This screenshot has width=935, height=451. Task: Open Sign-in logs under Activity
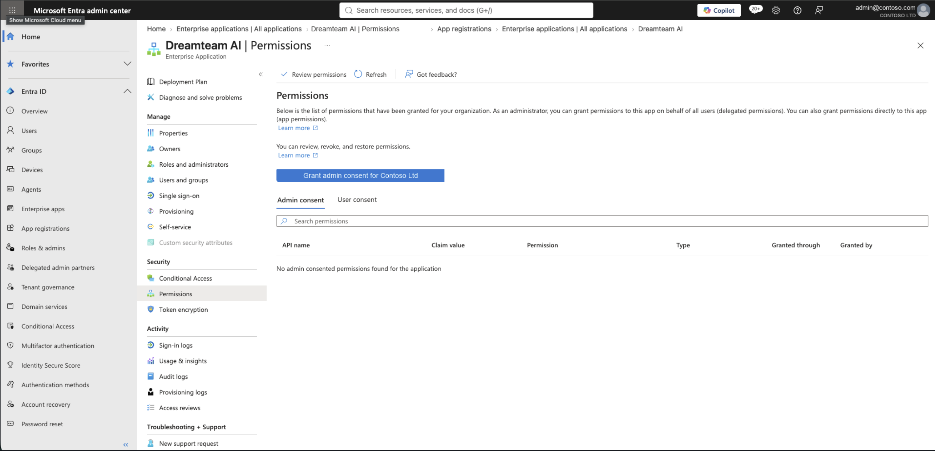[x=176, y=345]
